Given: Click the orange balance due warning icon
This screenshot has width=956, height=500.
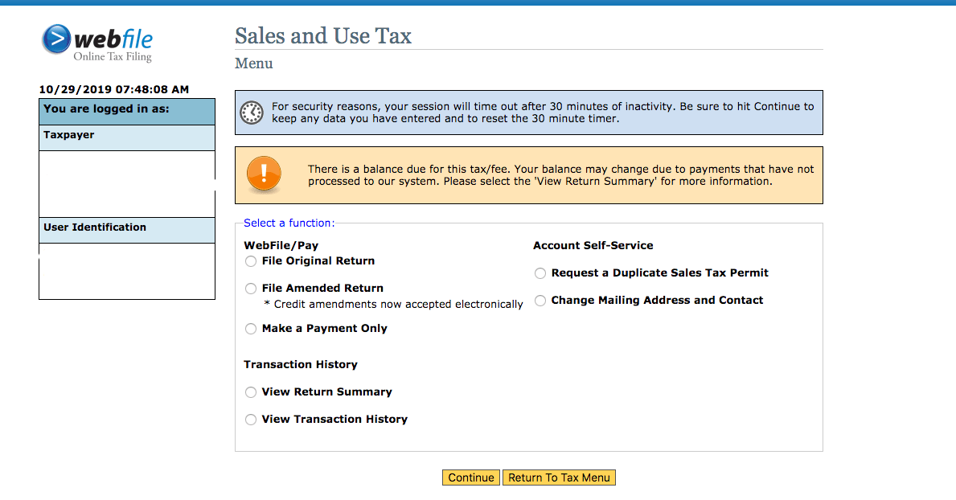Looking at the screenshot, I should [x=264, y=174].
